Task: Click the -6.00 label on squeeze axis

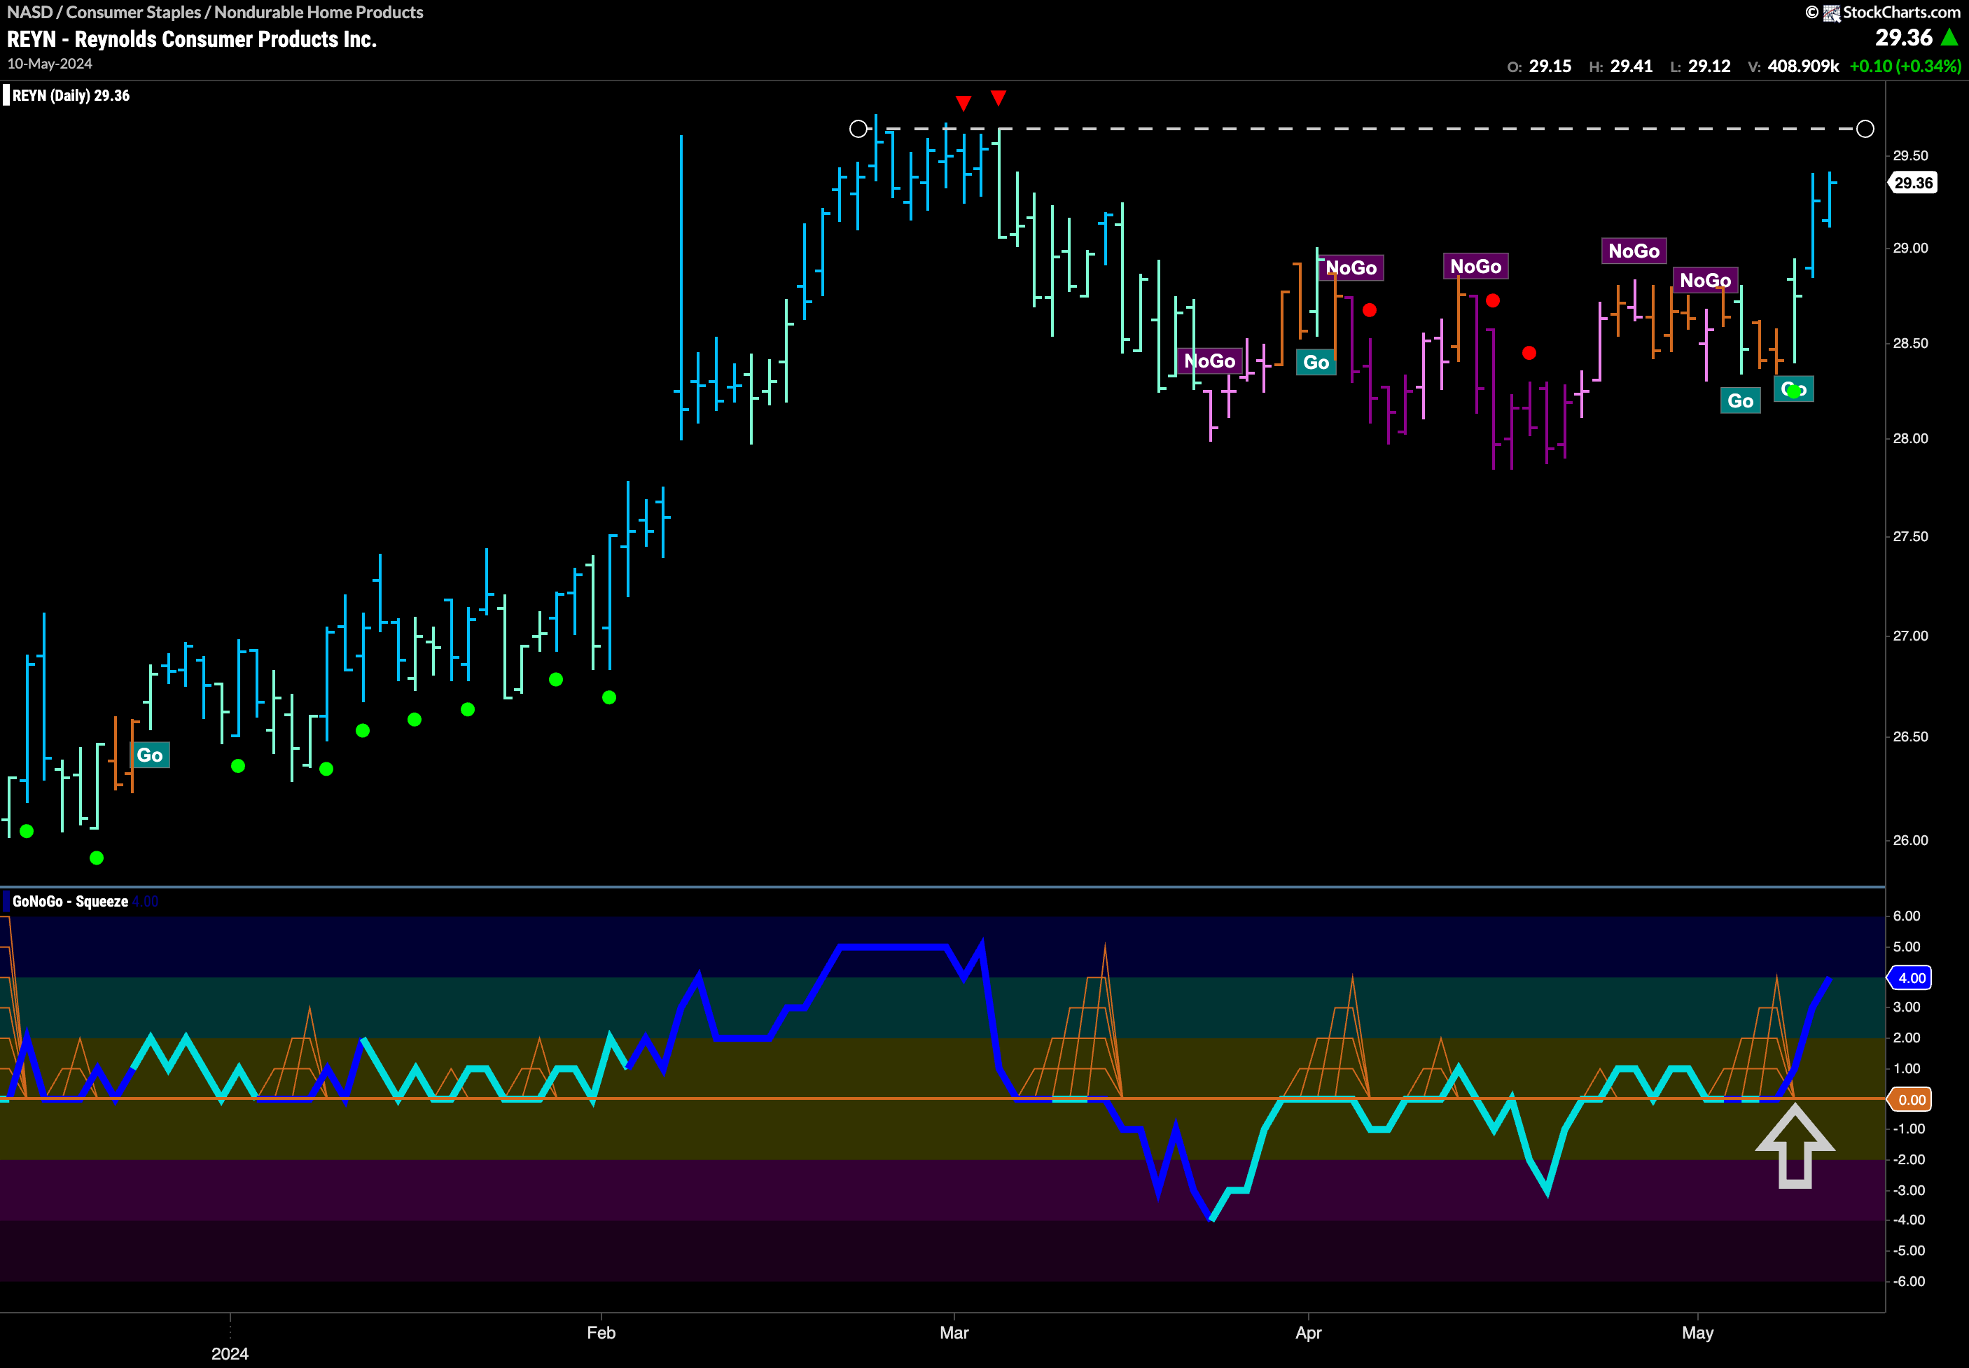Action: coord(1908,1281)
